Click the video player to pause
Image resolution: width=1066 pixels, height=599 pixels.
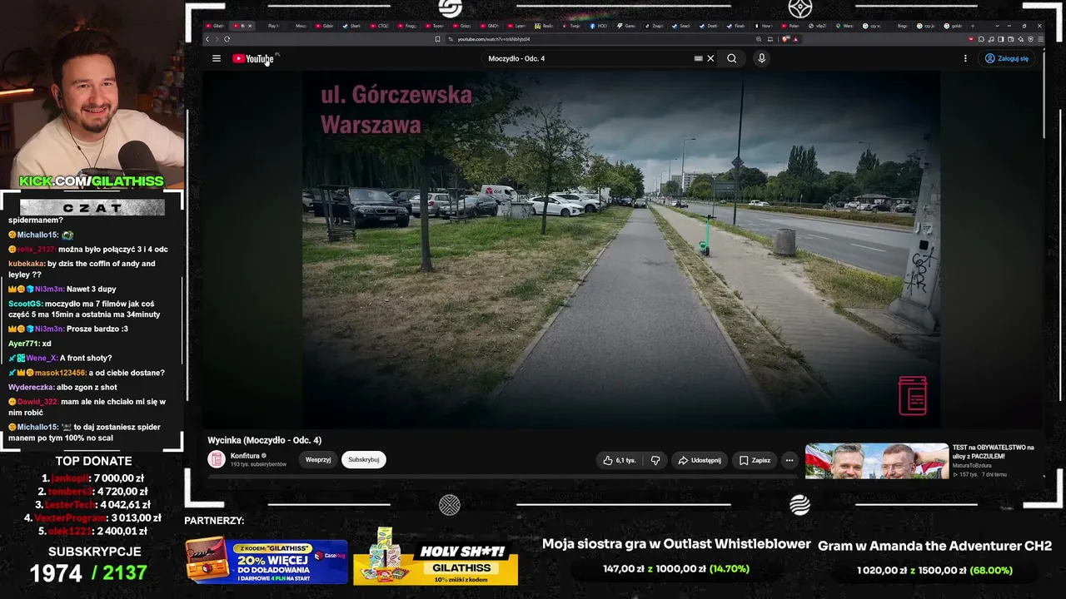(x=621, y=250)
